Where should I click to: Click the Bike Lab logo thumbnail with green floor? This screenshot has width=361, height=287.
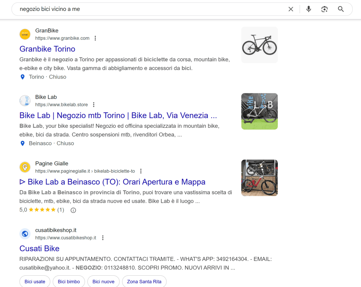tap(259, 111)
